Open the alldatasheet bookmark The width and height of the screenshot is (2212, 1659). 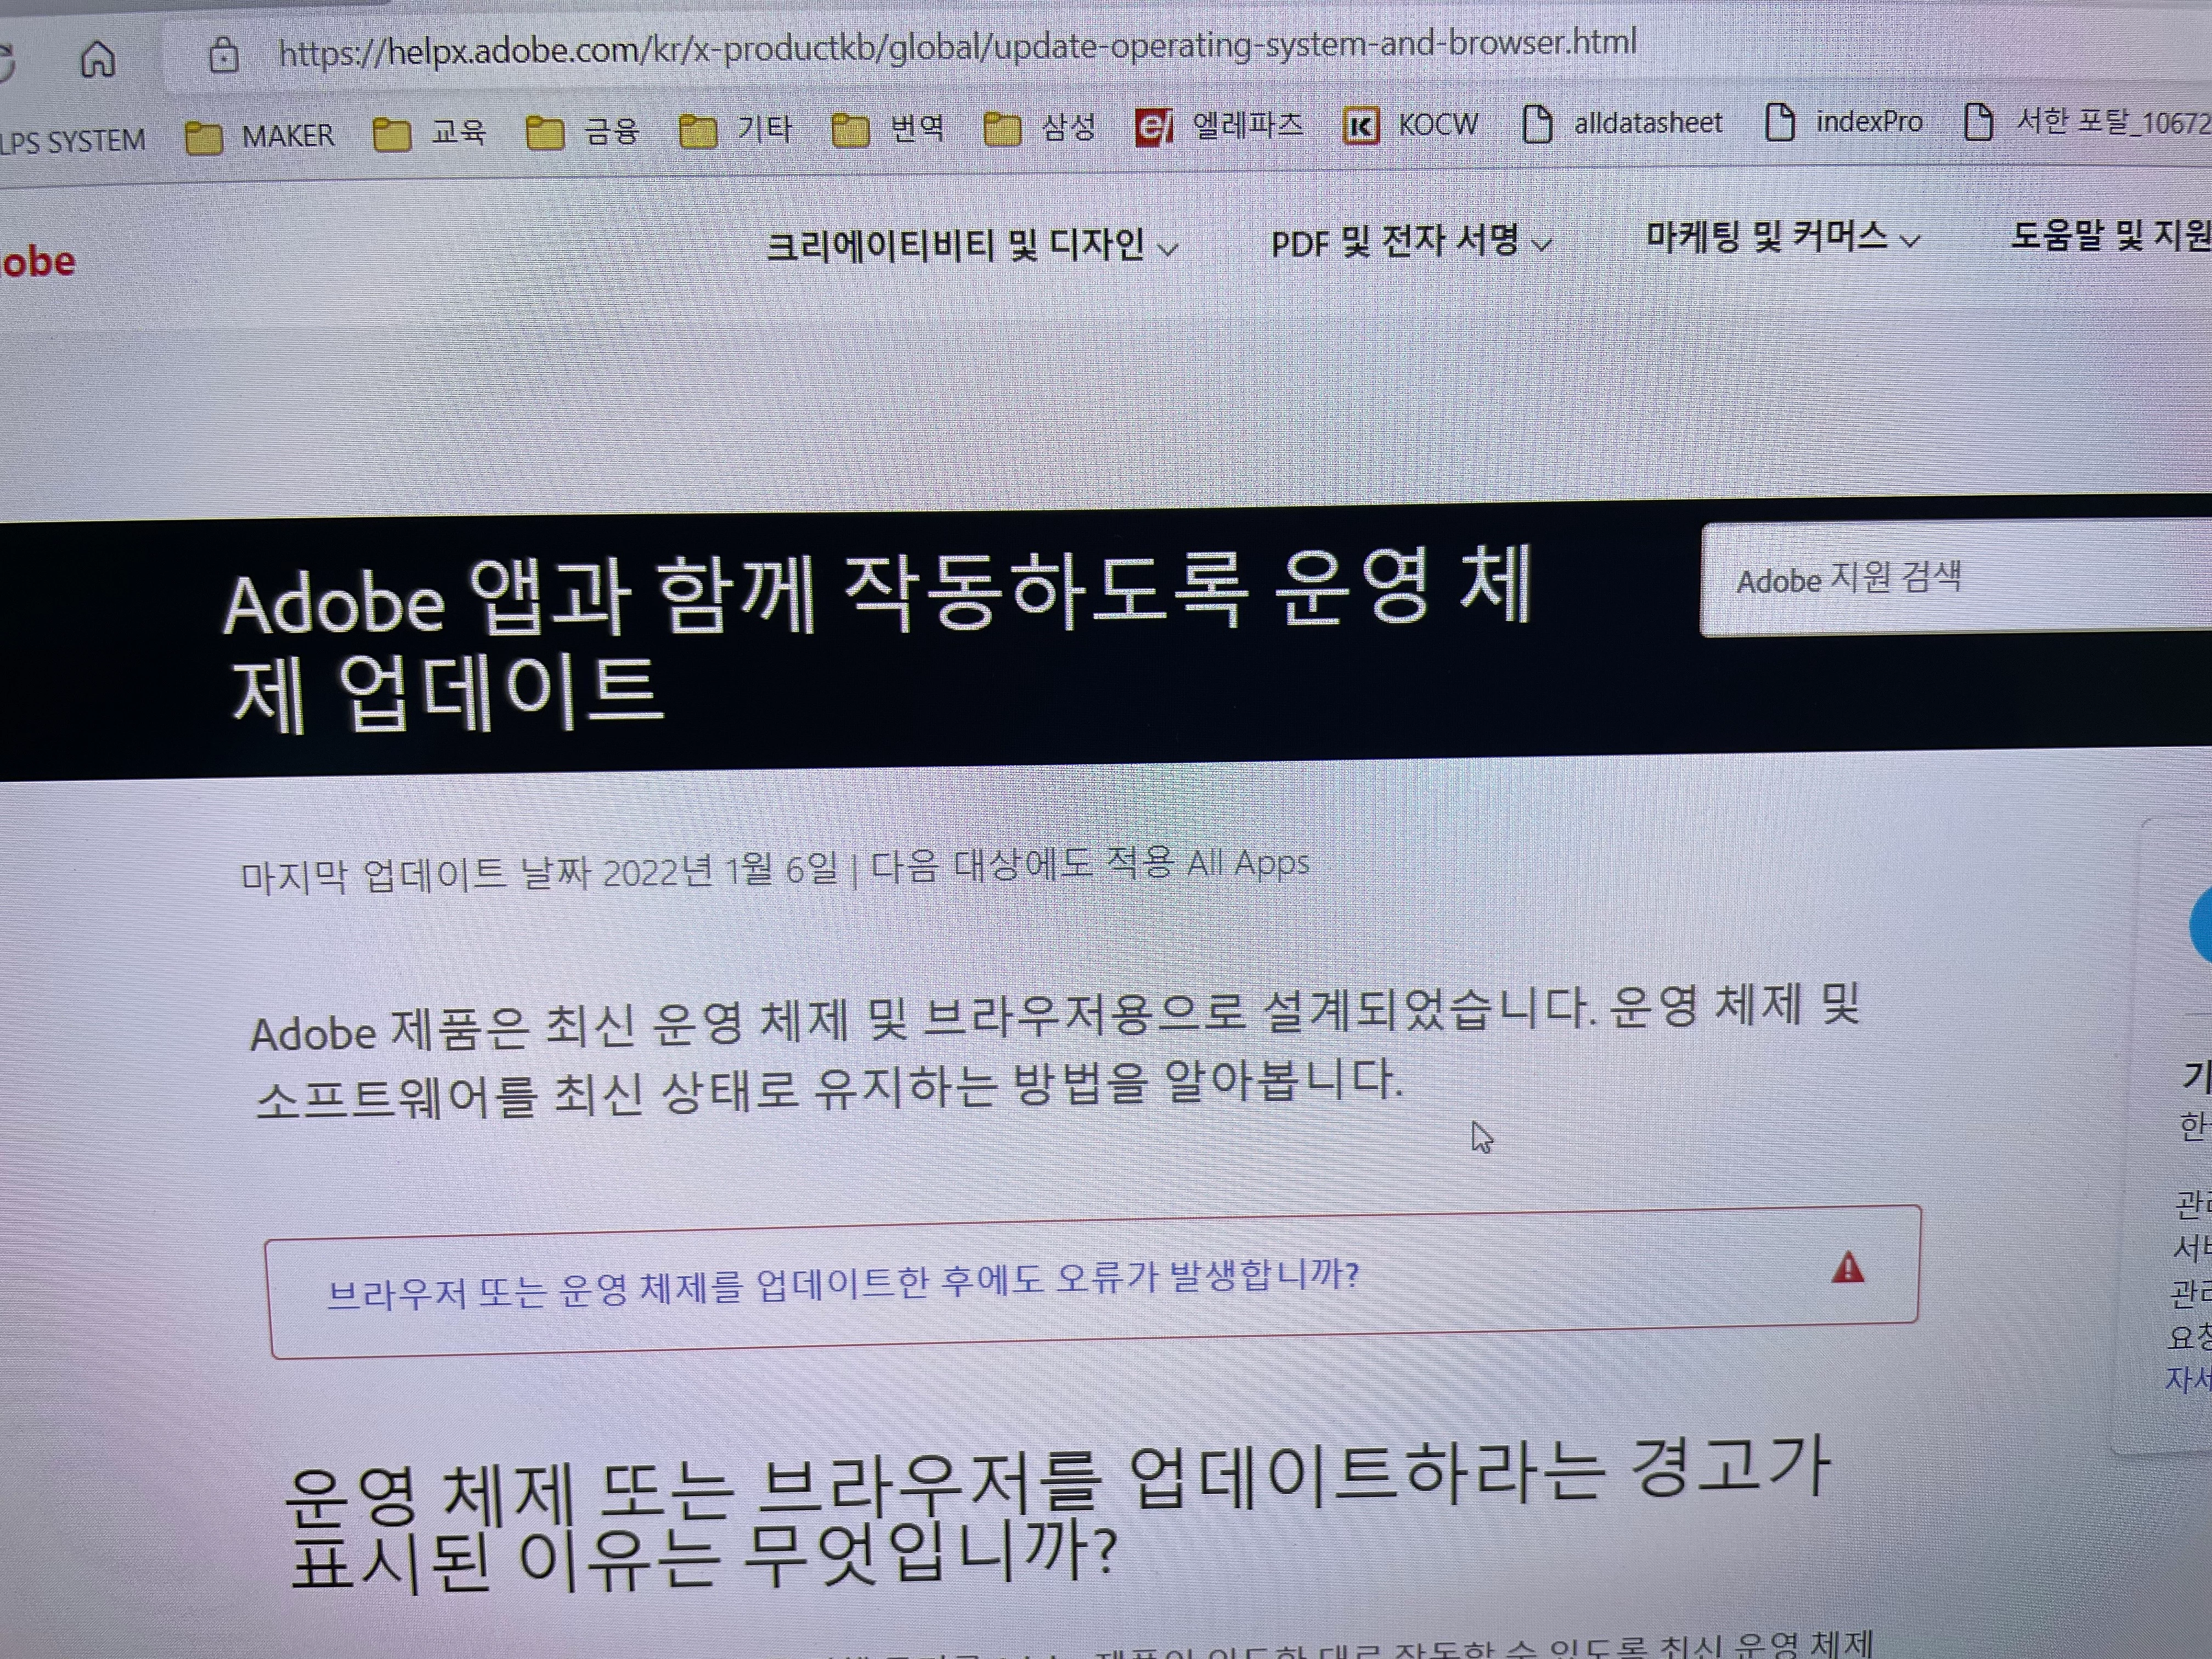click(x=1623, y=123)
